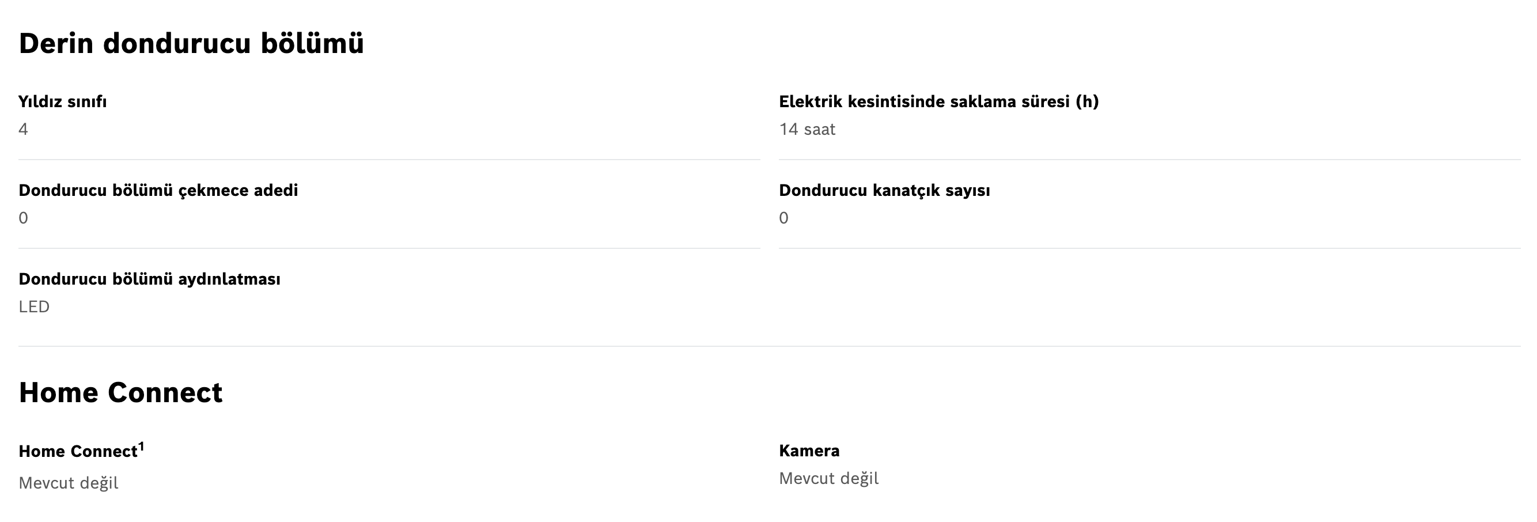
Task: Click the Yıldız sınıfı value 4
Action: [23, 130]
